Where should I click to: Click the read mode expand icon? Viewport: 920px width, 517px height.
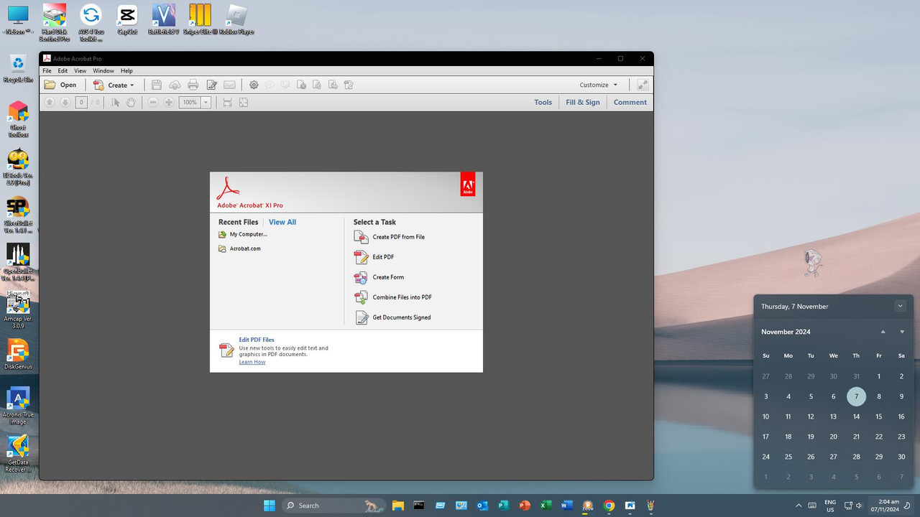click(x=643, y=85)
